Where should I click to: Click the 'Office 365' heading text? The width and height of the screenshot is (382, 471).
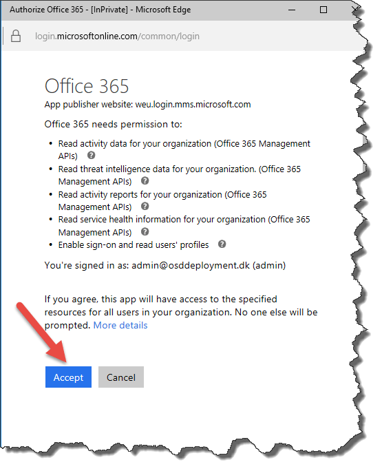tap(87, 86)
